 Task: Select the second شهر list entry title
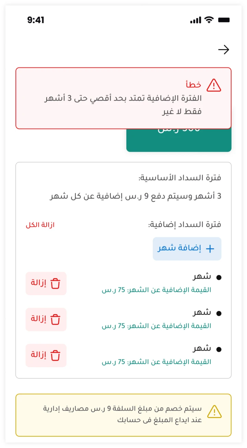(x=202, y=312)
